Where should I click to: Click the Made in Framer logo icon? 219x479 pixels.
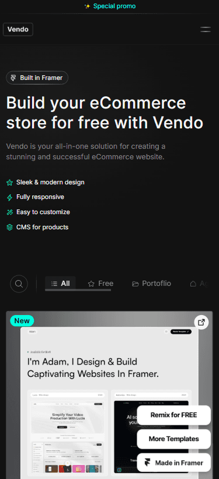pyautogui.click(x=148, y=463)
